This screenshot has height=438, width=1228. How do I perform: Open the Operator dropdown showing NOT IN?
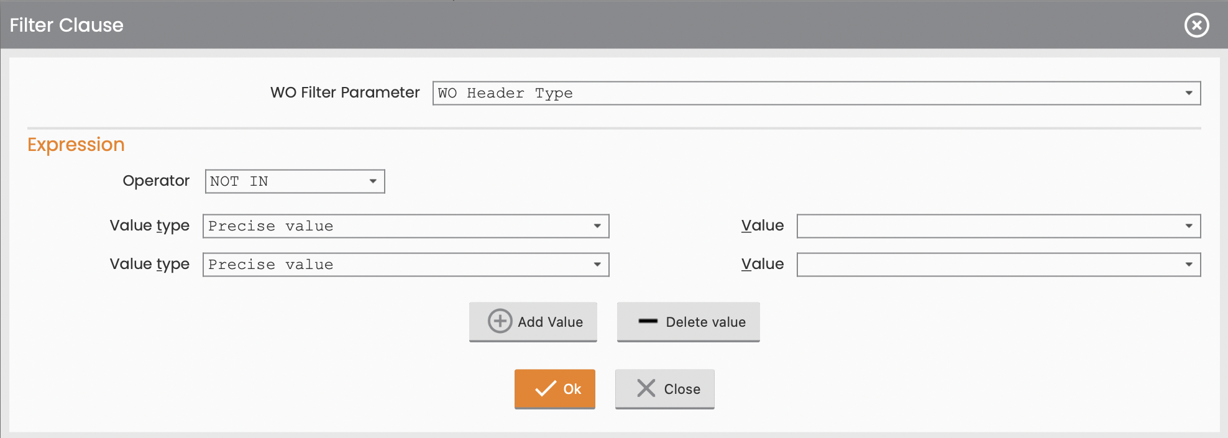tap(295, 181)
